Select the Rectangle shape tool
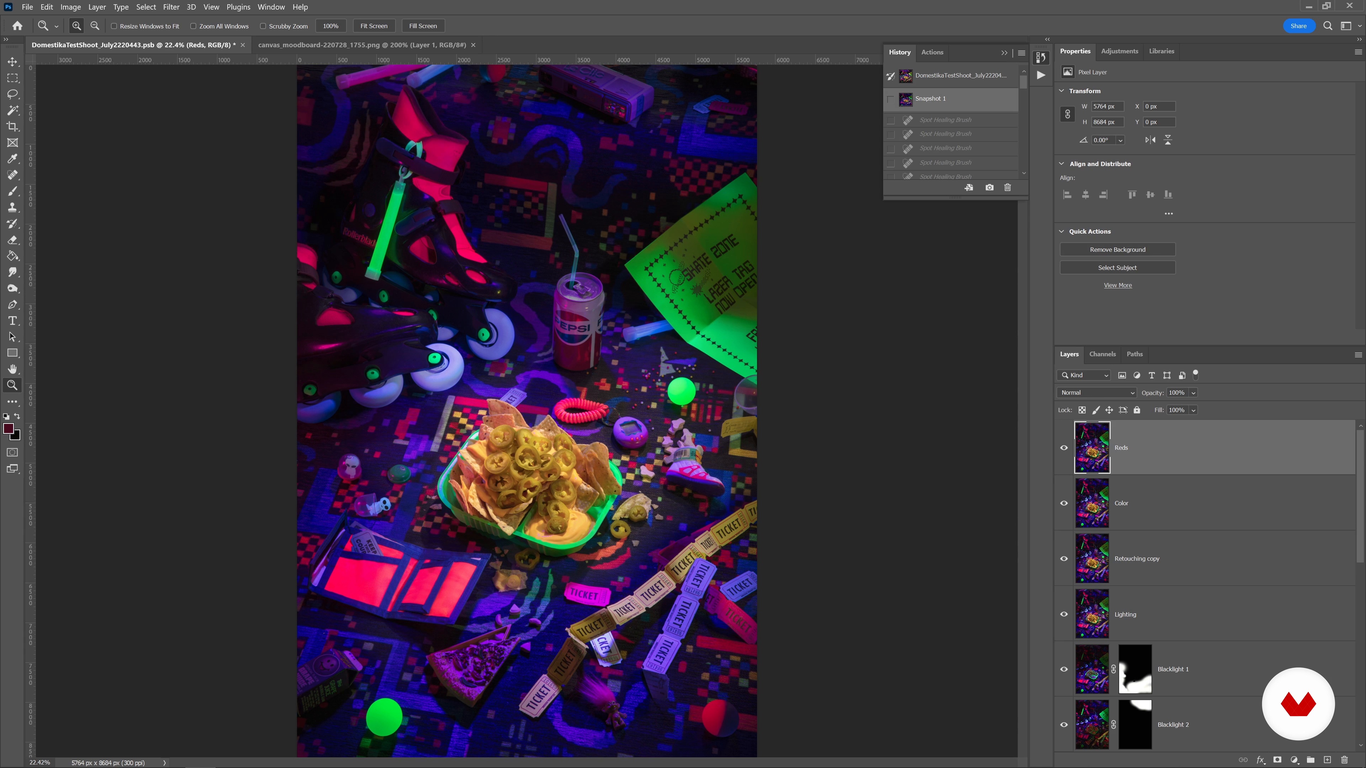The height and width of the screenshot is (768, 1366). [12, 353]
